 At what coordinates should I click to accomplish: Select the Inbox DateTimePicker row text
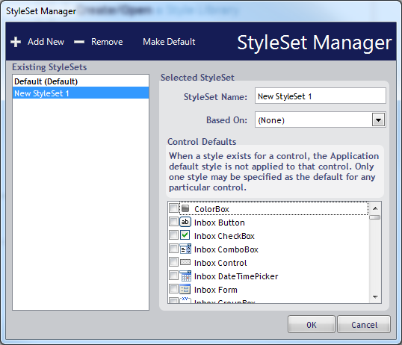[236, 276]
